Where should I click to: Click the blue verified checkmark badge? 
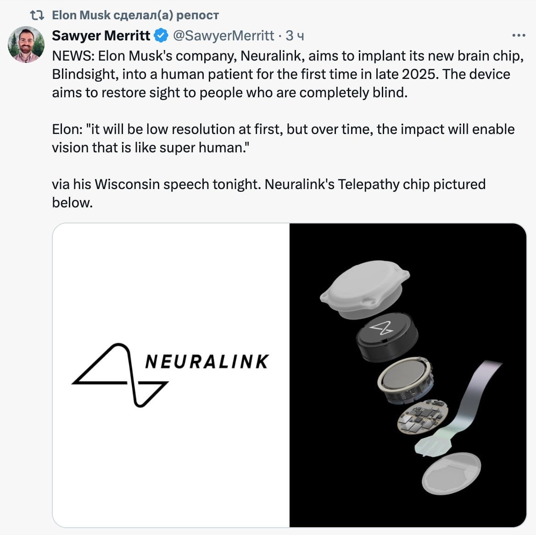pos(161,35)
